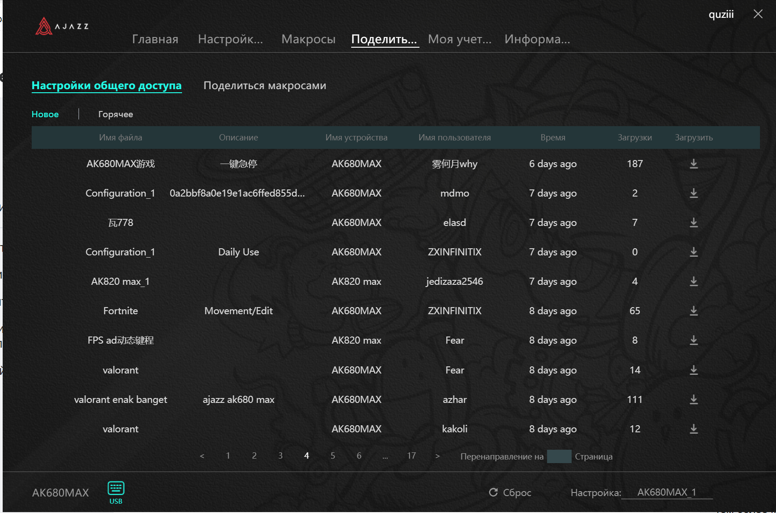This screenshot has height=513, width=776.
Task: Go to the next page arrow
Action: click(x=437, y=456)
